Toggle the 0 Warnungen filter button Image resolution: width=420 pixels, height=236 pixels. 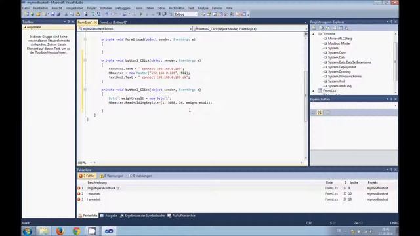click(112, 176)
